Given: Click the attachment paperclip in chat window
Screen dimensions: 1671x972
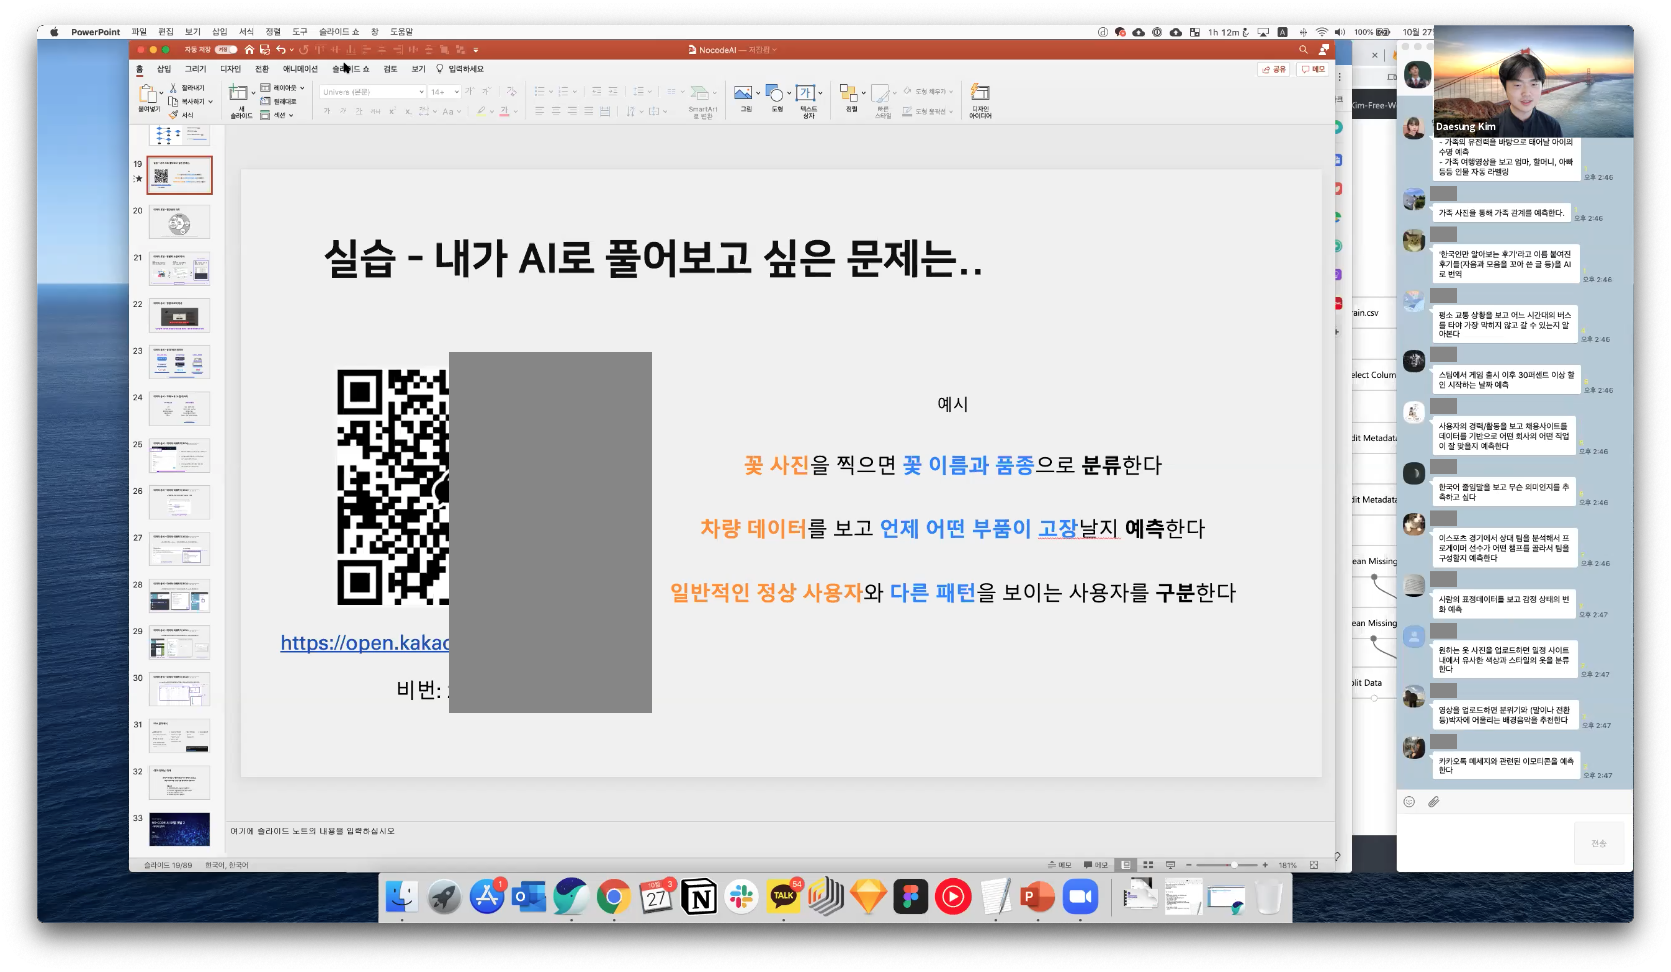Looking at the screenshot, I should point(1434,802).
